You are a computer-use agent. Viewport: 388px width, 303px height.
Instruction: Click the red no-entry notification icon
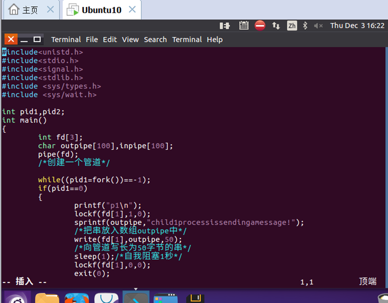[x=260, y=25]
